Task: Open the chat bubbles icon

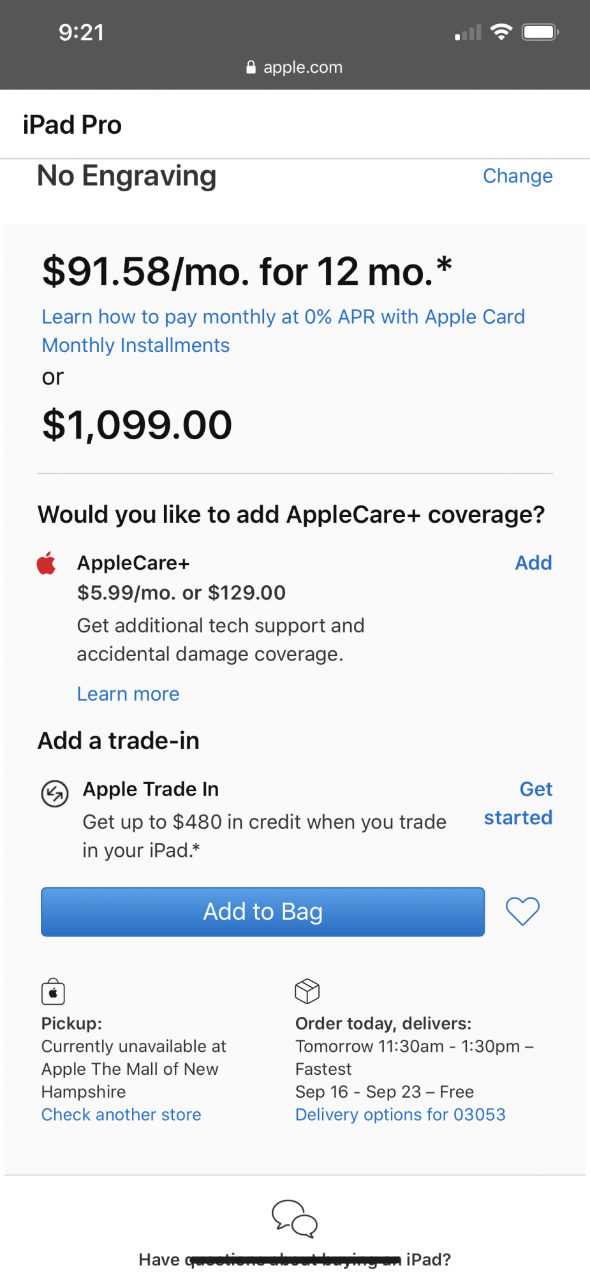Action: (295, 1218)
